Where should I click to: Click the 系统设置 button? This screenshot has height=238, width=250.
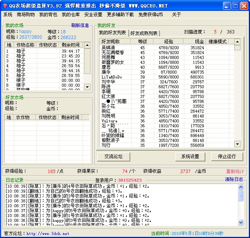tap(190, 157)
